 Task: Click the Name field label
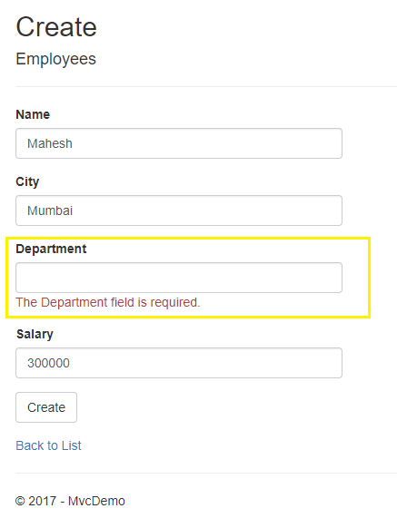click(33, 114)
